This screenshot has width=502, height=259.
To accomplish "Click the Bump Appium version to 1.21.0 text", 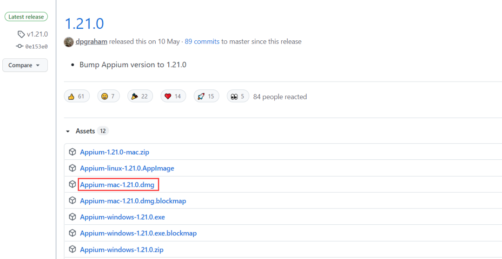I will coord(133,65).
